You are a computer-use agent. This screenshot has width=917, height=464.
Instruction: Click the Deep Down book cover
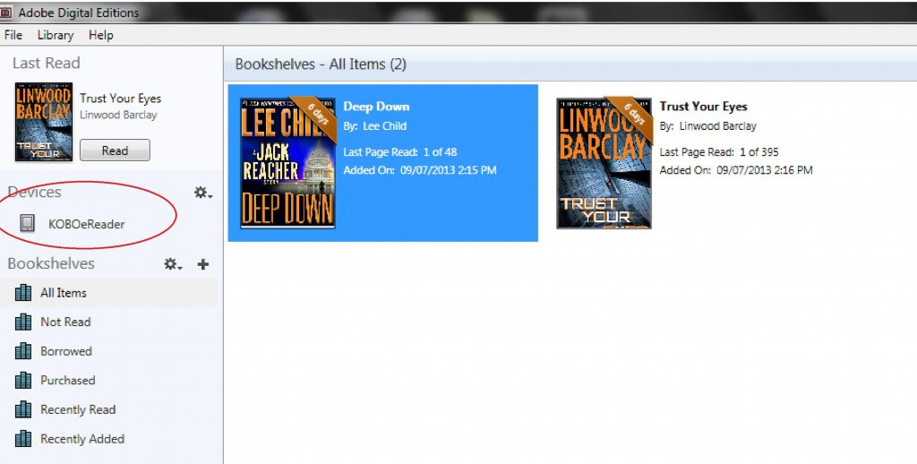coord(287,163)
